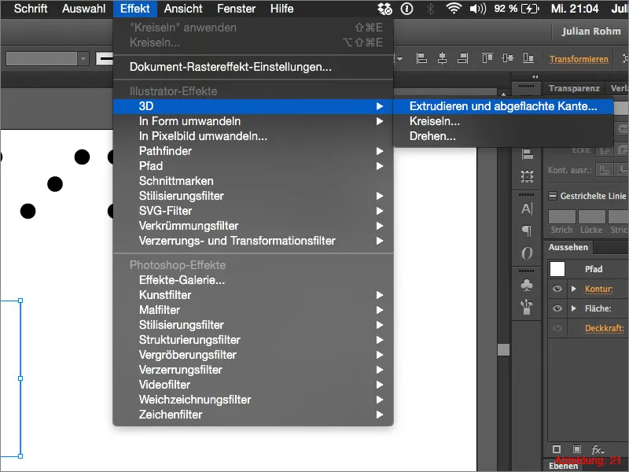The width and height of the screenshot is (629, 472).
Task: Expand the Kontur attribute triangle
Action: [574, 289]
